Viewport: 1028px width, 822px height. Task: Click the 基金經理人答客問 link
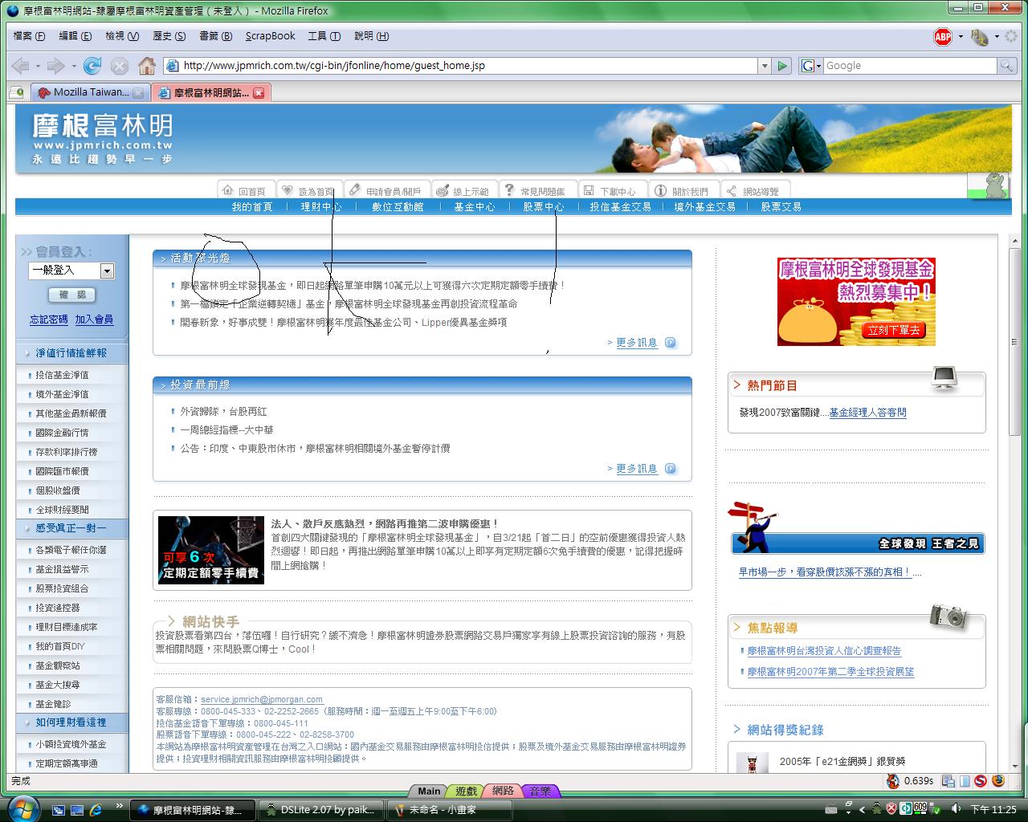click(867, 413)
